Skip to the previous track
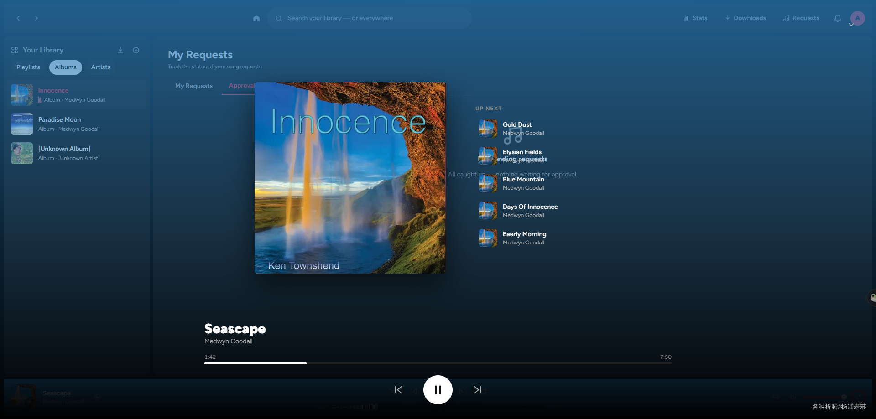876x419 pixels. (399, 390)
